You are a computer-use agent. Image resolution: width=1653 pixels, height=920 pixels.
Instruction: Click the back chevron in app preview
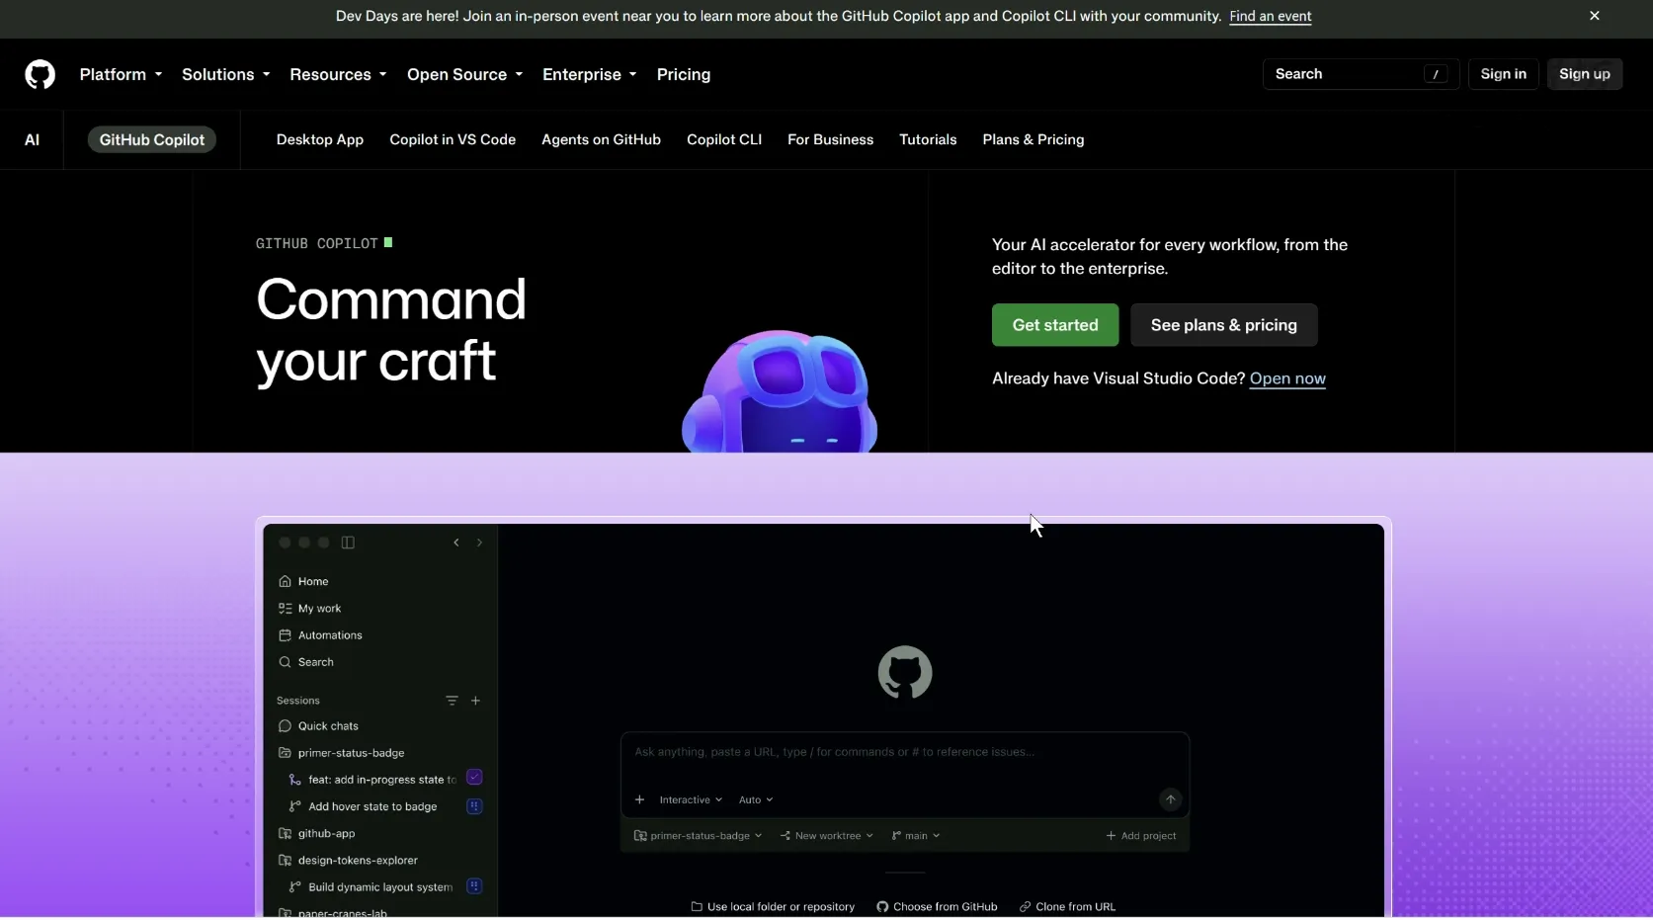[x=456, y=543]
